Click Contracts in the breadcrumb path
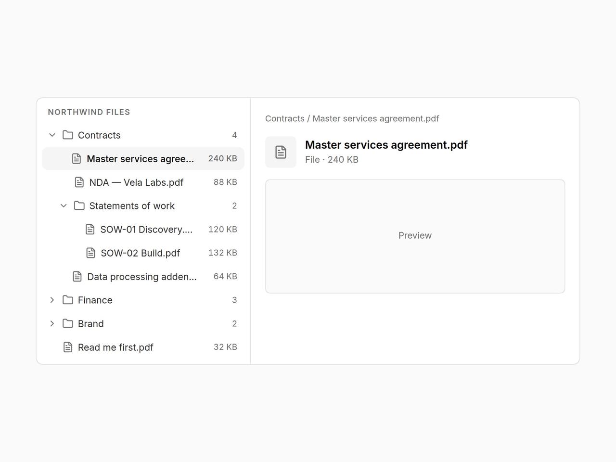Viewport: 616px width, 462px height. 285,118
